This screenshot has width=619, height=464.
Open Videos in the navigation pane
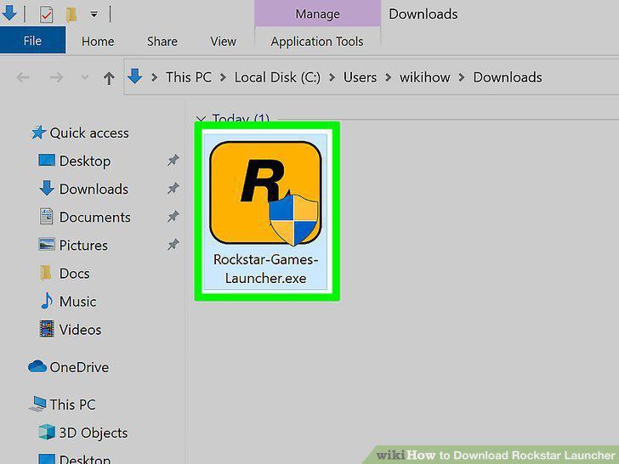[x=80, y=330]
